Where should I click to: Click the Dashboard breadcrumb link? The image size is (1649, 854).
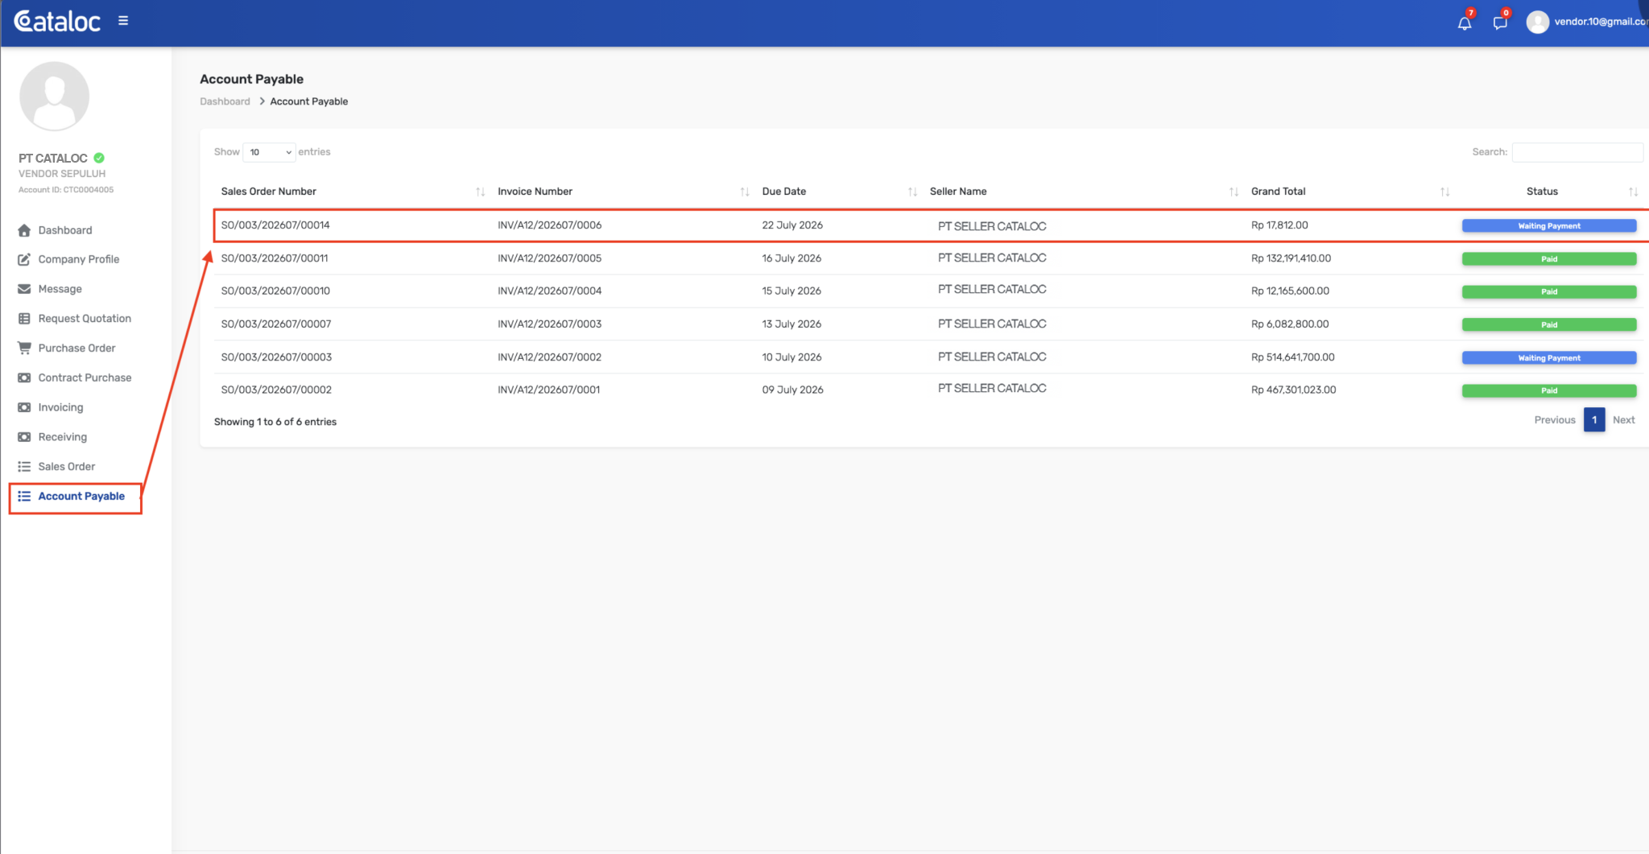[x=225, y=101]
